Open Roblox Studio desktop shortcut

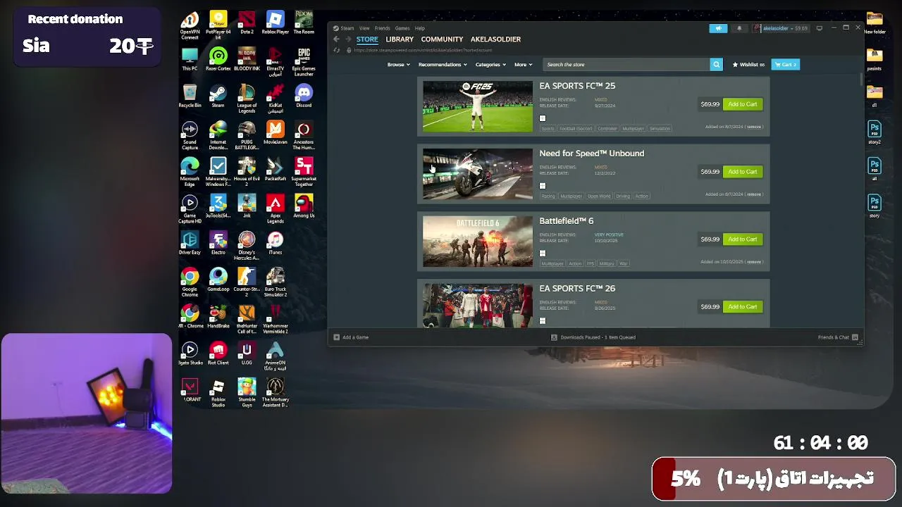click(x=218, y=393)
